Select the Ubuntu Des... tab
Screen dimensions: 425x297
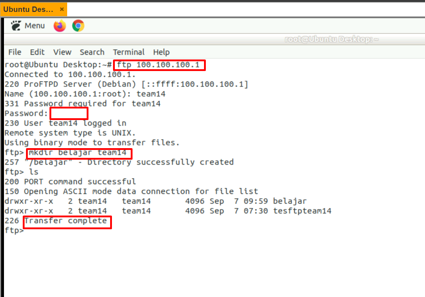coord(33,9)
